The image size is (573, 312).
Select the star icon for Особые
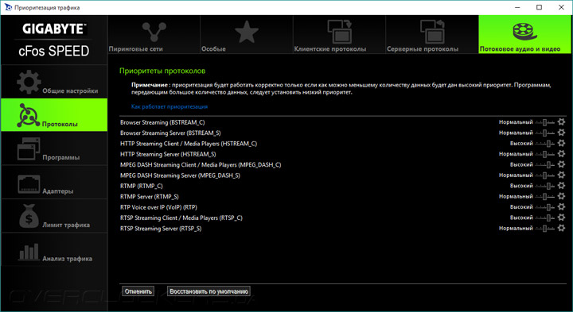click(x=247, y=32)
